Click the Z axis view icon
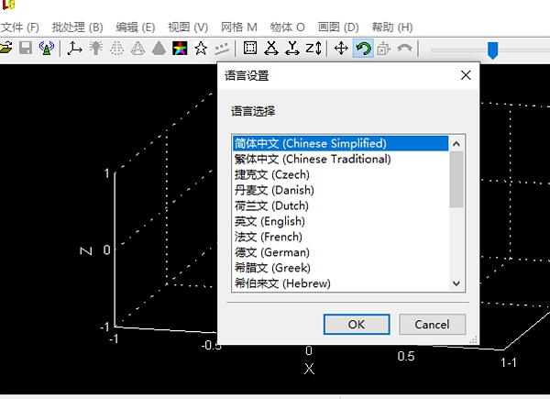Screen dimensions: 550x399 (313, 48)
